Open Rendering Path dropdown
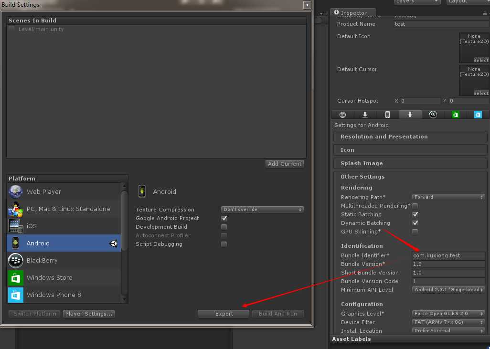 click(448, 197)
